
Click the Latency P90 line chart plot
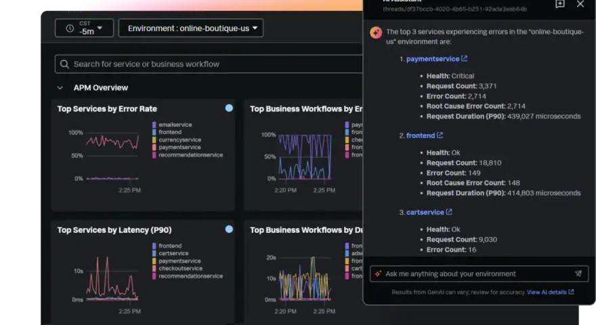(112, 278)
